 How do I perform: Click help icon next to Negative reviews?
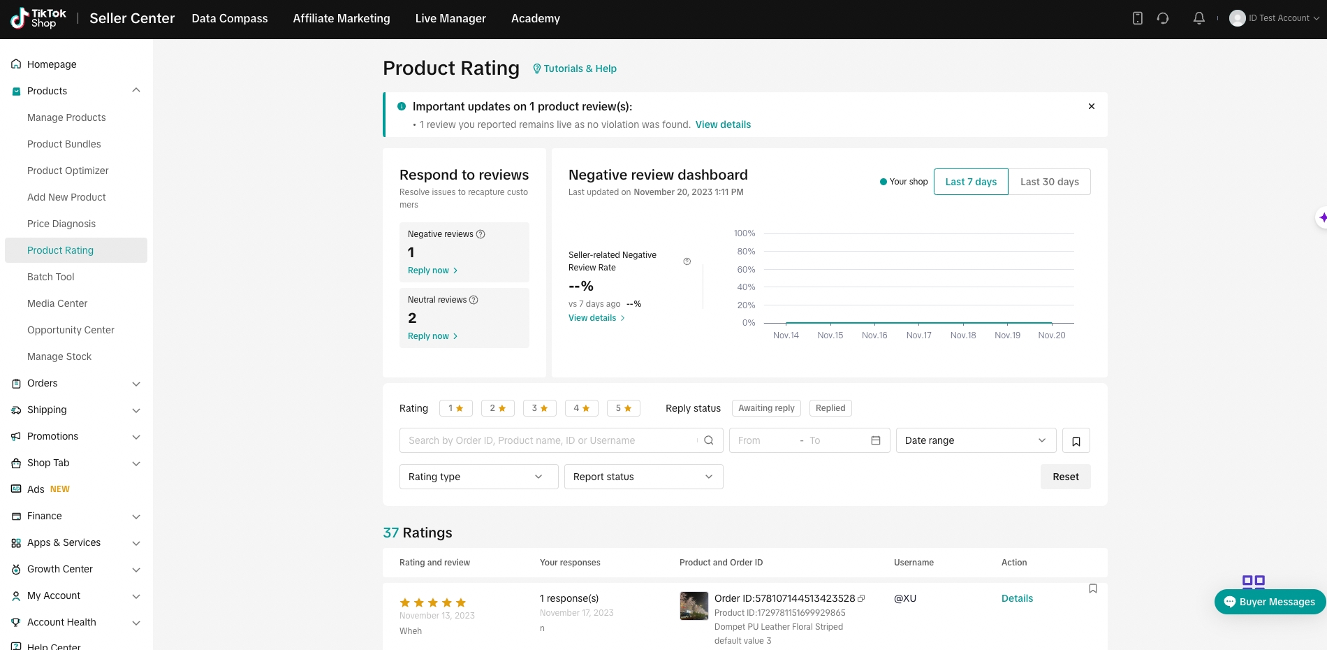(481, 234)
